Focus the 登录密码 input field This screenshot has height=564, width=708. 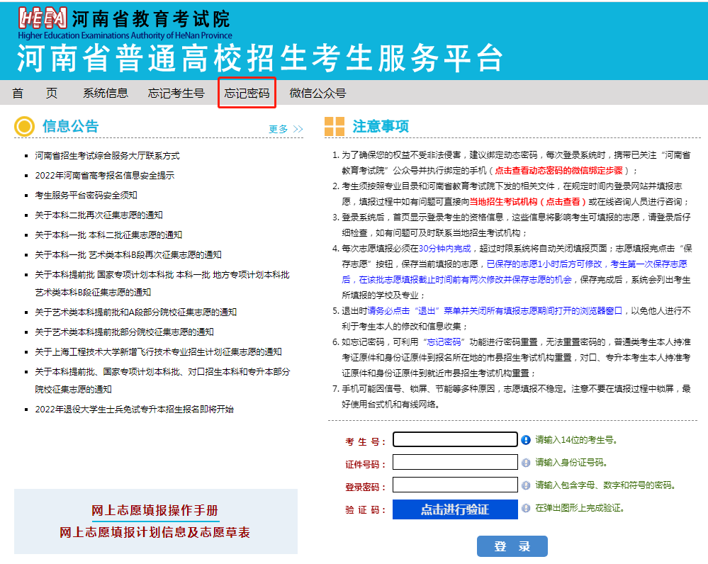(455, 485)
